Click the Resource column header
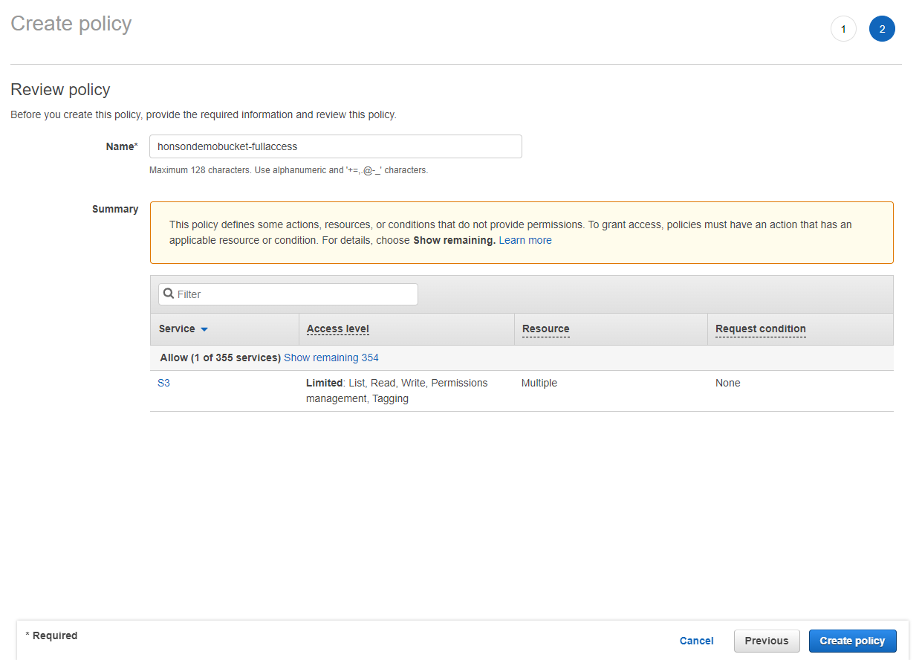 pyautogui.click(x=545, y=329)
